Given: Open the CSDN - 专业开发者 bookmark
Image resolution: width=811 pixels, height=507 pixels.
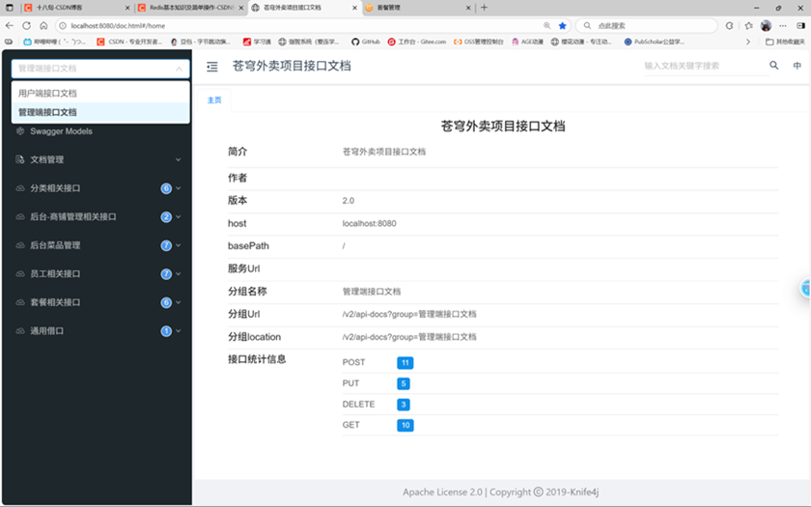Looking at the screenshot, I should point(129,42).
